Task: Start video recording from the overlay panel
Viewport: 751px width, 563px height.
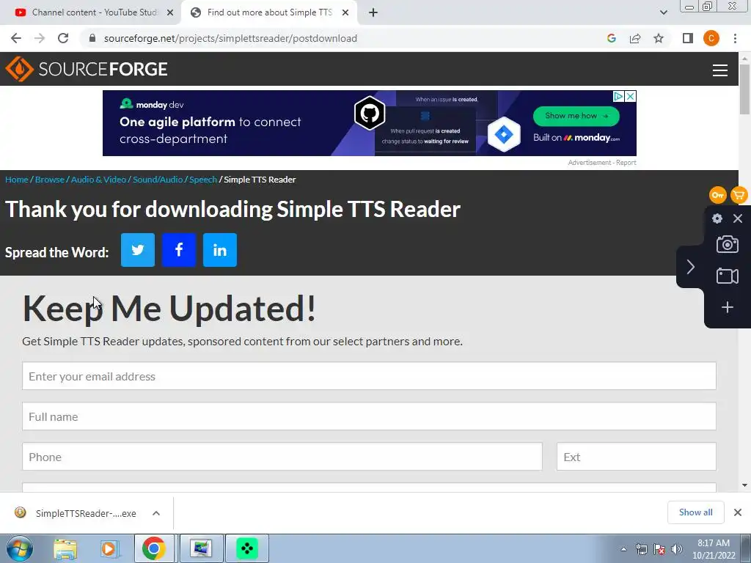Action: [727, 276]
